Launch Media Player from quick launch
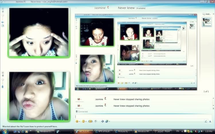 [27, 131]
